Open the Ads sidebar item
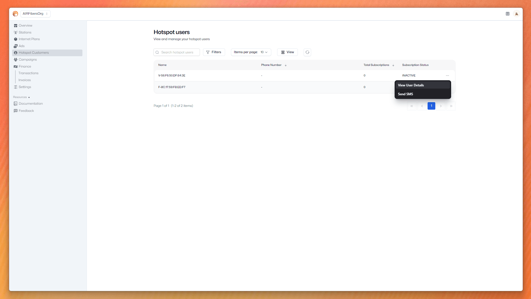531x299 pixels. click(22, 46)
